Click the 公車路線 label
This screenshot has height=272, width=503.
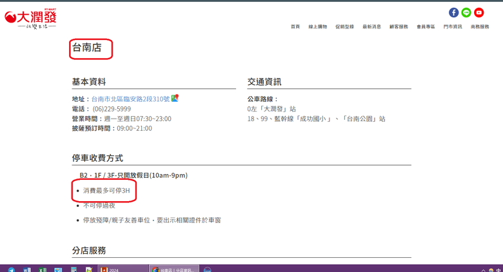point(262,99)
